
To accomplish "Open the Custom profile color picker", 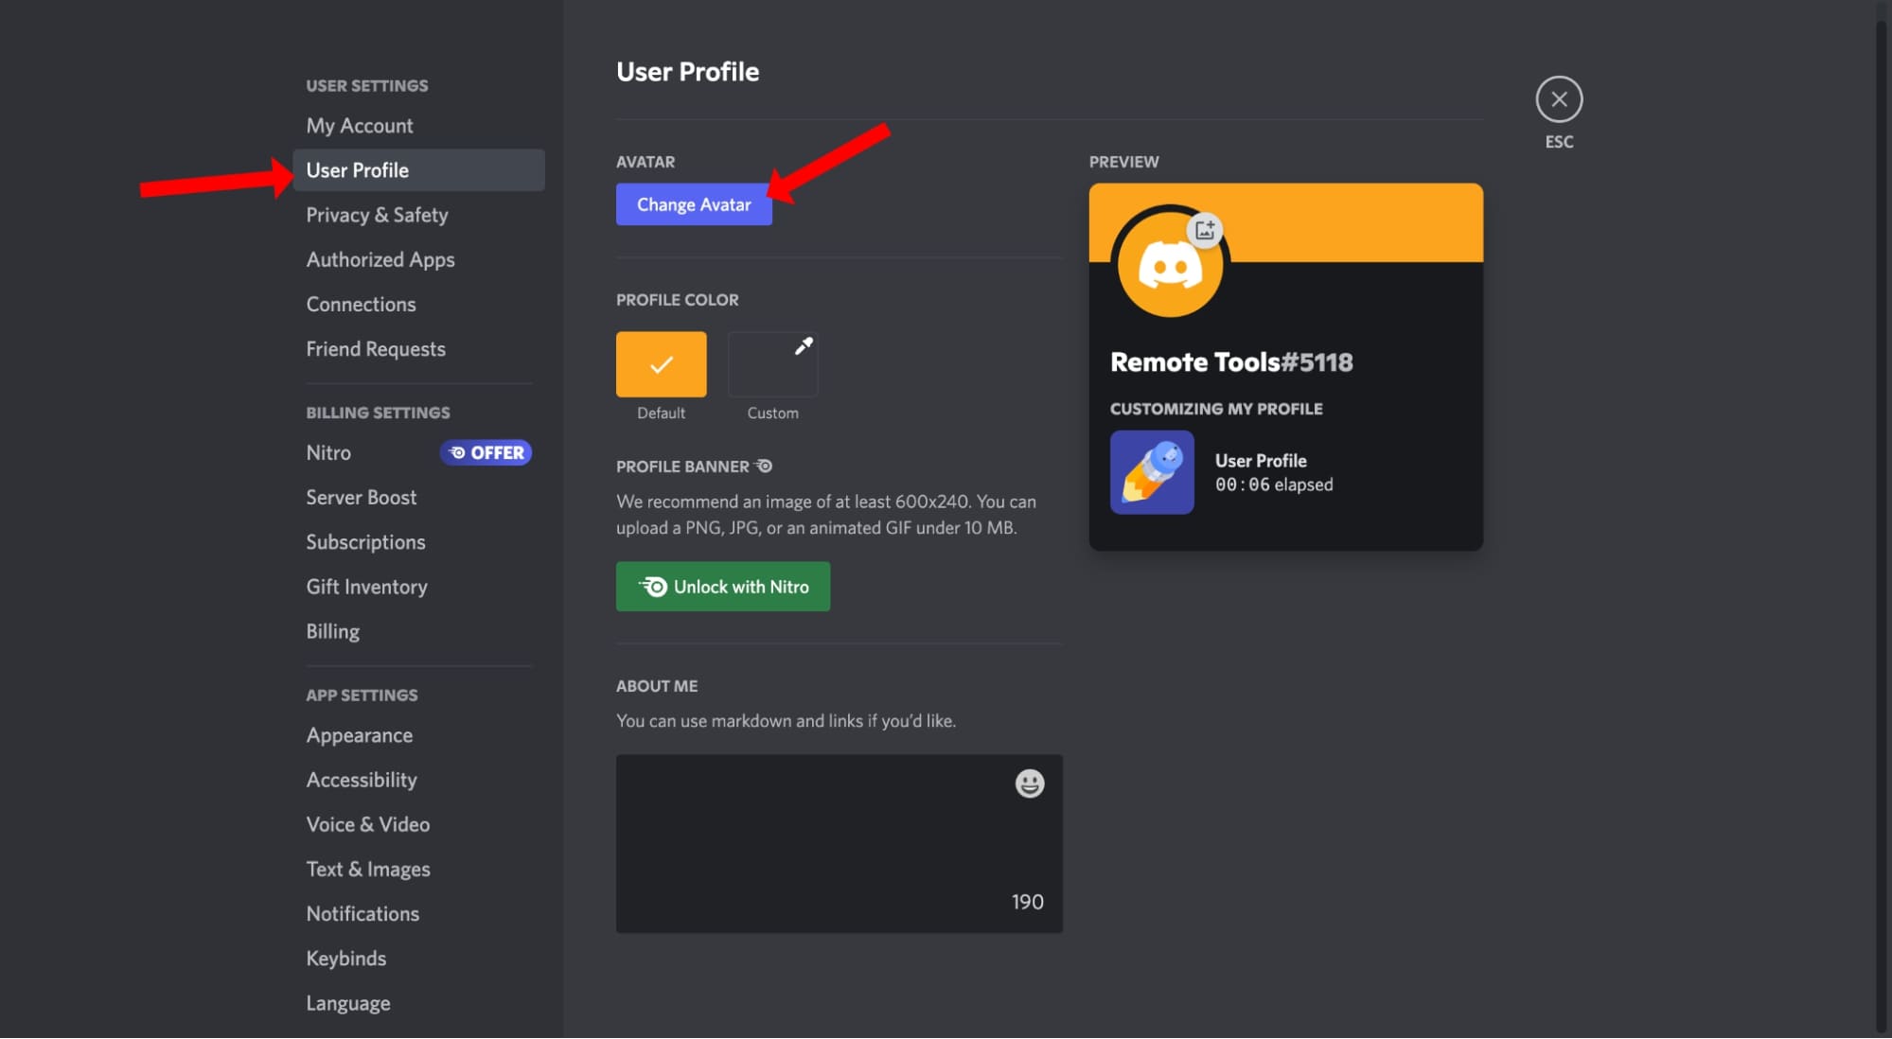I will (x=772, y=364).
